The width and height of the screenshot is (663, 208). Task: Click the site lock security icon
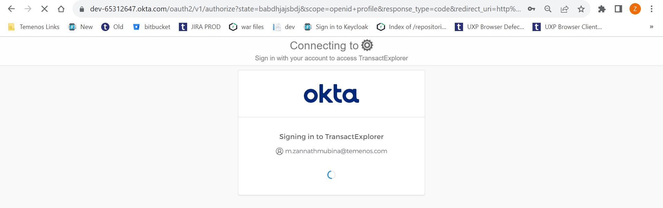(82, 9)
